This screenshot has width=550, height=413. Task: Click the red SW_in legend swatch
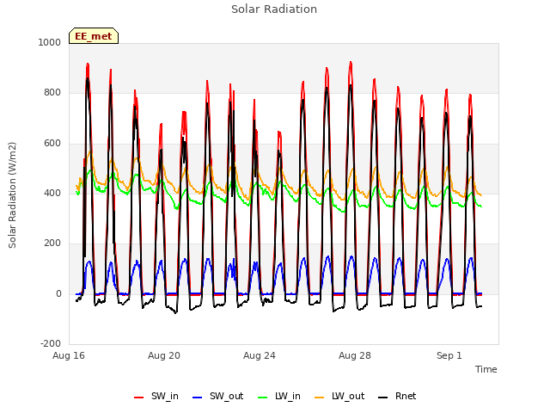pos(139,398)
